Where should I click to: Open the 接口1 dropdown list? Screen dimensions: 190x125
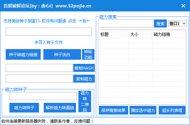tap(178, 24)
